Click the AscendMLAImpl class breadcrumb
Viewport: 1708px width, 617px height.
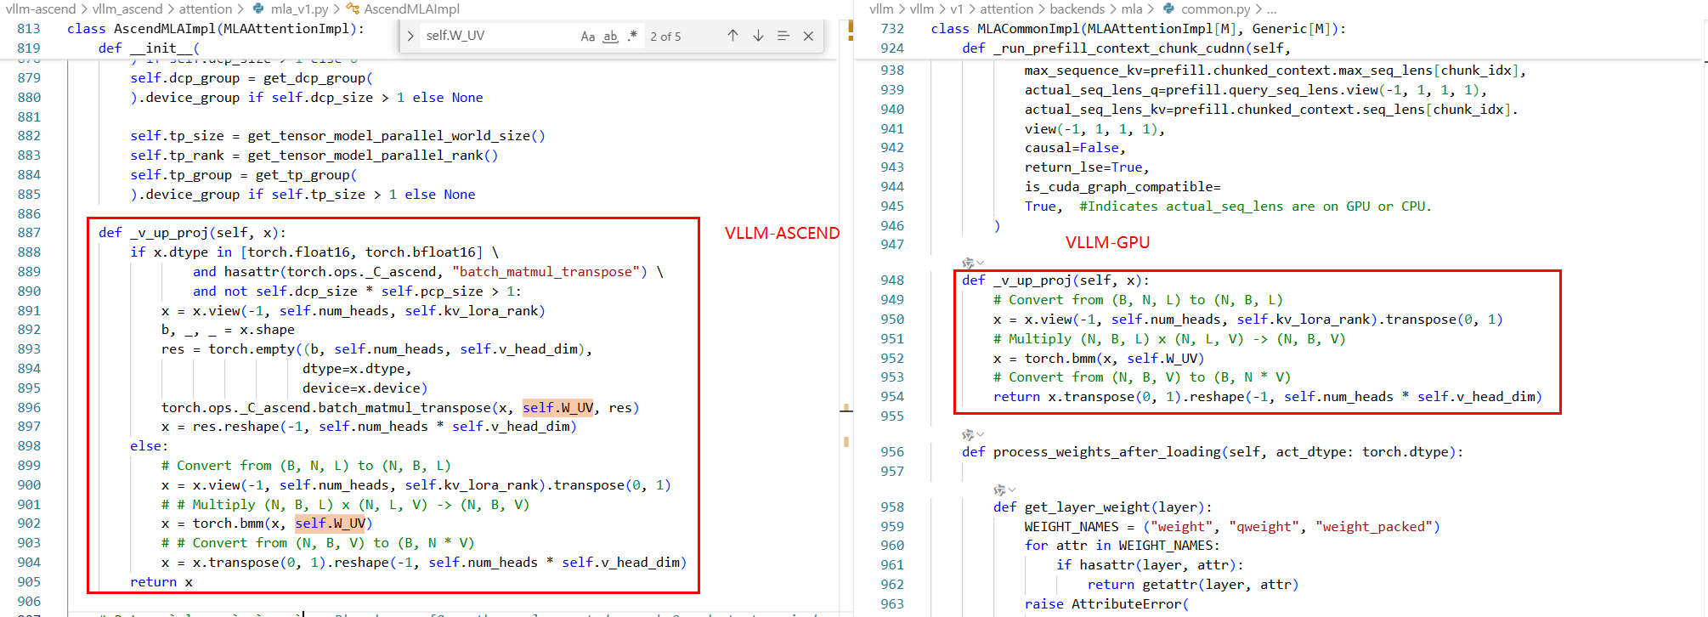pos(411,9)
